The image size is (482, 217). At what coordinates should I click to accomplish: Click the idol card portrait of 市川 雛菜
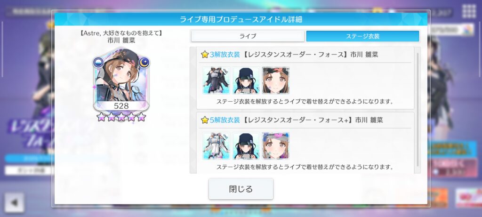click(121, 79)
